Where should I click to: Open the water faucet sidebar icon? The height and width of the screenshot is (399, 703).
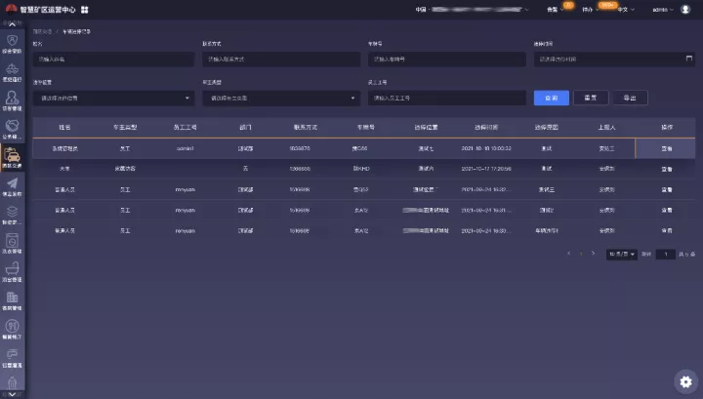[12, 355]
